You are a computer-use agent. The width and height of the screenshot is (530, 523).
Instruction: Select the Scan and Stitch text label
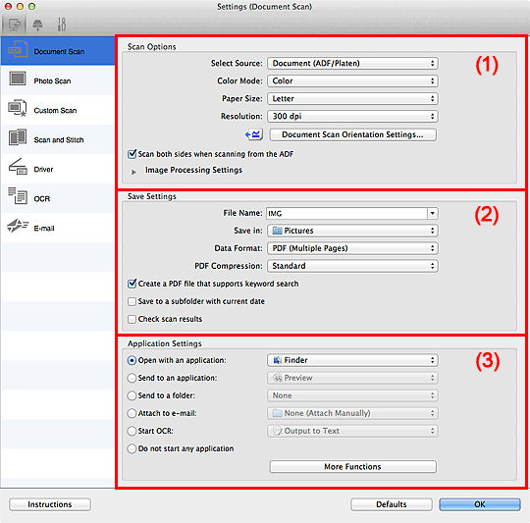tap(59, 140)
